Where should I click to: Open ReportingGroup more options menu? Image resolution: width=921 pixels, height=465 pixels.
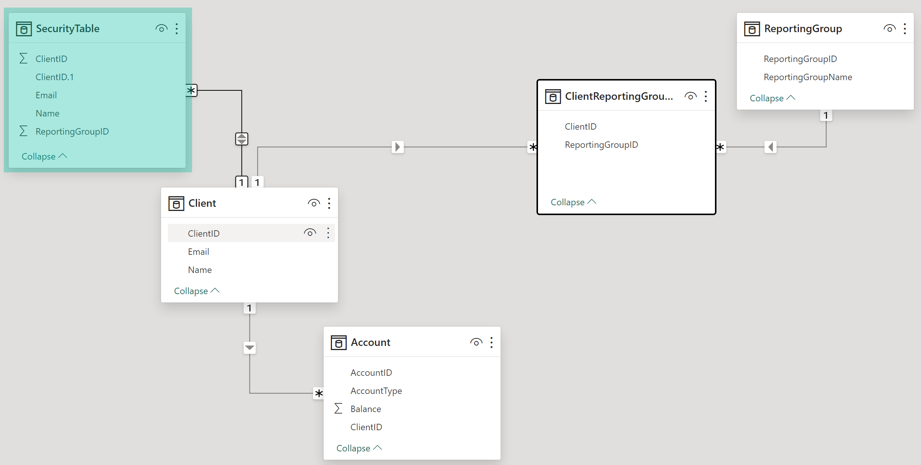[x=905, y=29]
